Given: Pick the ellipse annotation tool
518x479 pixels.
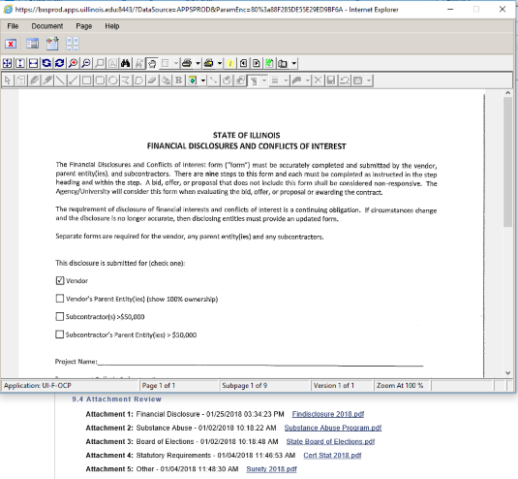Looking at the screenshot, I should pyautogui.click(x=113, y=80).
